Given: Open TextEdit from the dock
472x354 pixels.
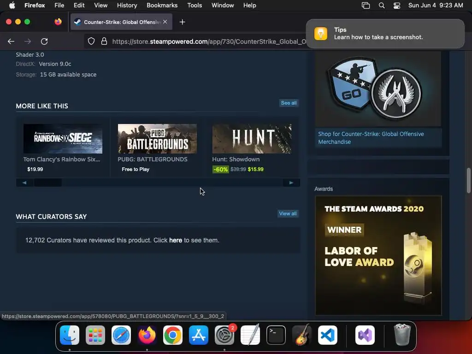Looking at the screenshot, I should tap(250, 335).
